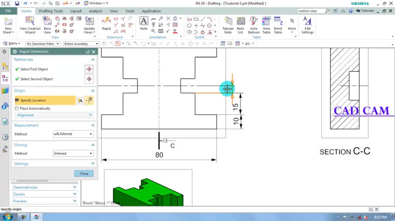
Task: Open the No Selection Filter dropdown
Action: tap(42, 44)
